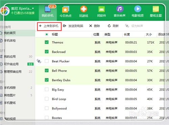The image size is (169, 125).
Task: Select the Bootes ringtone title
Action: (57, 118)
